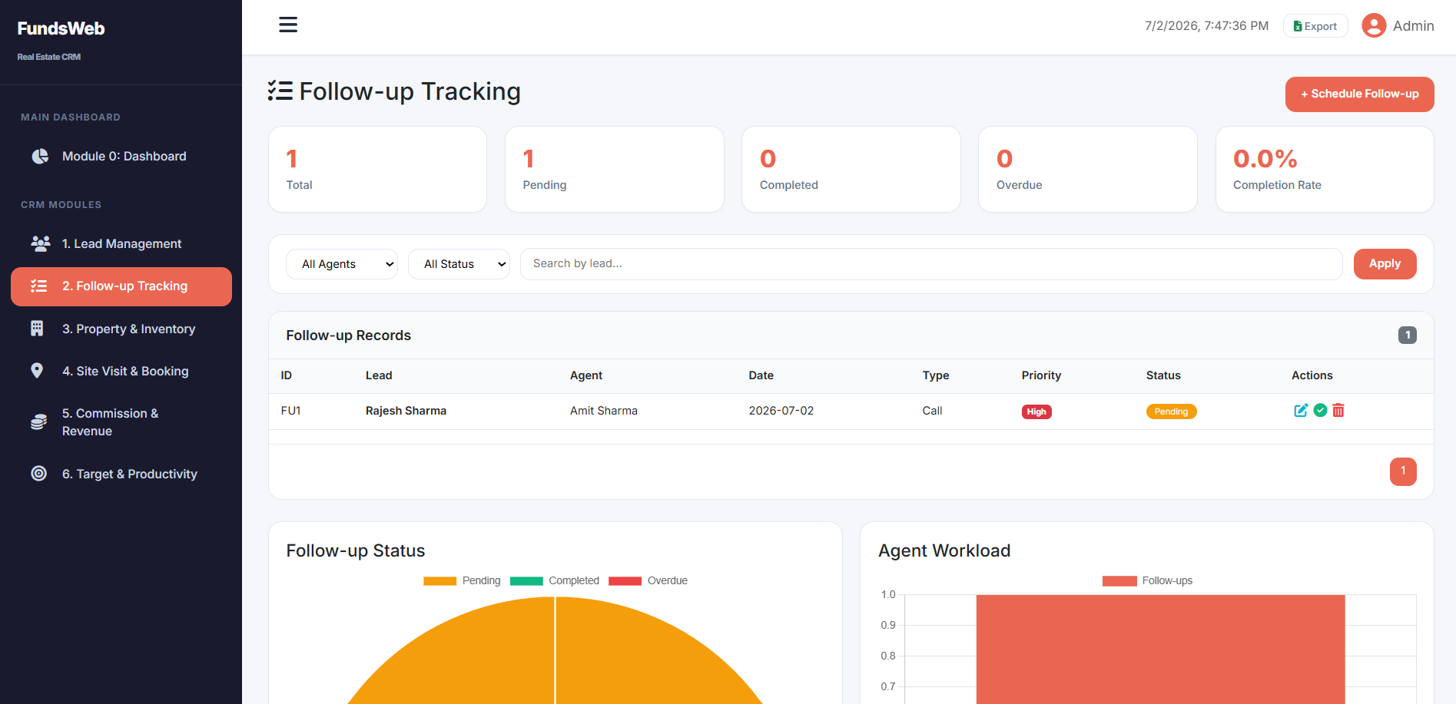Click the Target & Productivity bullseye icon
Viewport: 1456px width, 704px height.
[x=38, y=474]
